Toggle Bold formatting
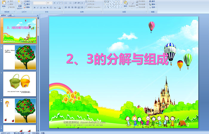The image size is (209, 134). [35, 7]
